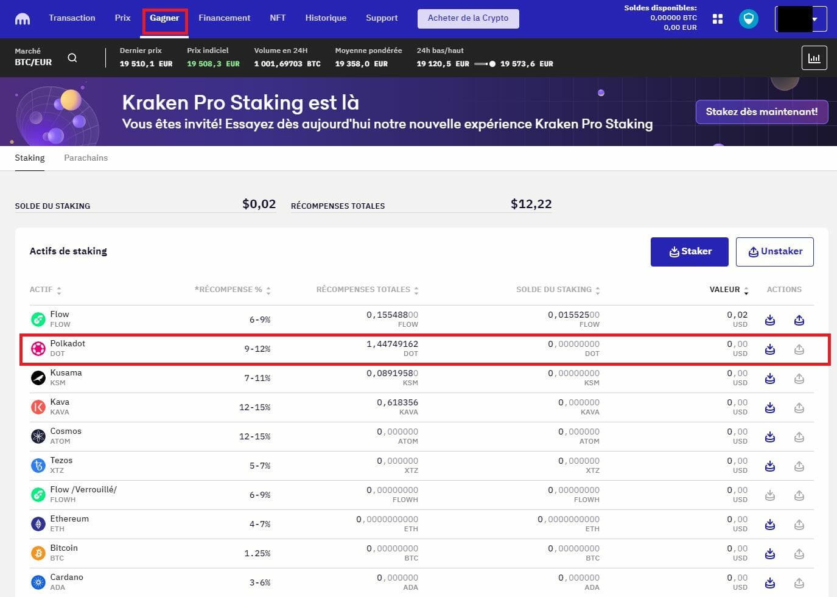Click the stake icon in Ethereum row
This screenshot has height=597, width=837.
[770, 525]
